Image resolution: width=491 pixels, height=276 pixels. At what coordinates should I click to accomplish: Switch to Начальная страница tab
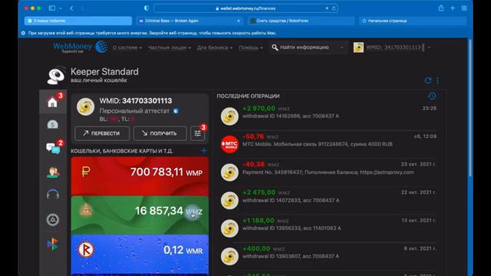click(x=413, y=21)
